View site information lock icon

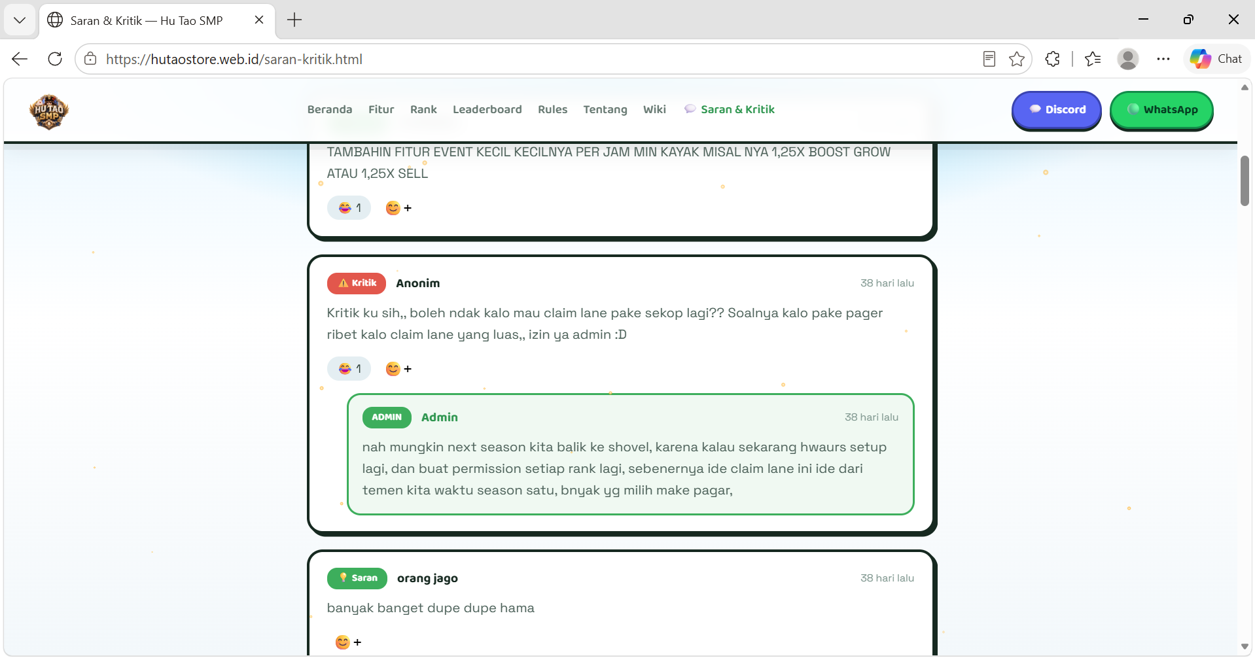pos(90,59)
